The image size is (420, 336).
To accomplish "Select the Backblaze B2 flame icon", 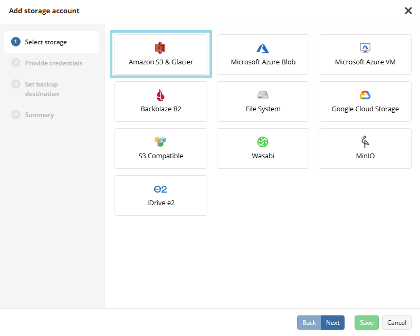I will (160, 95).
